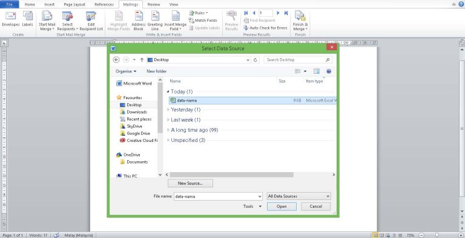Open the Tools dropdown menu
Viewport: 465px width, 238px height.
[252, 207]
